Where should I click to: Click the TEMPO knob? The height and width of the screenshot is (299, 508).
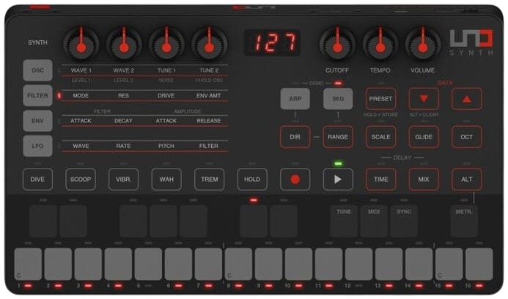[x=380, y=45]
